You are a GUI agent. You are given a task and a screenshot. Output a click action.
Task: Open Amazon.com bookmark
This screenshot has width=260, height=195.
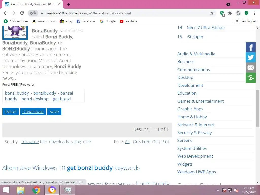pos(44,21)
